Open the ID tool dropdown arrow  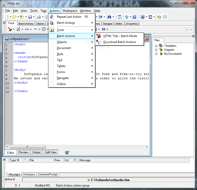(107, 29)
